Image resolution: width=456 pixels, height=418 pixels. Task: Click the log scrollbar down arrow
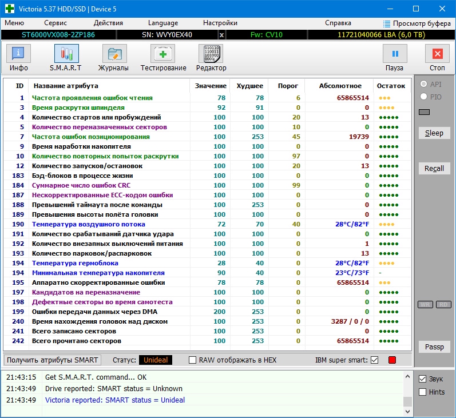(407, 411)
